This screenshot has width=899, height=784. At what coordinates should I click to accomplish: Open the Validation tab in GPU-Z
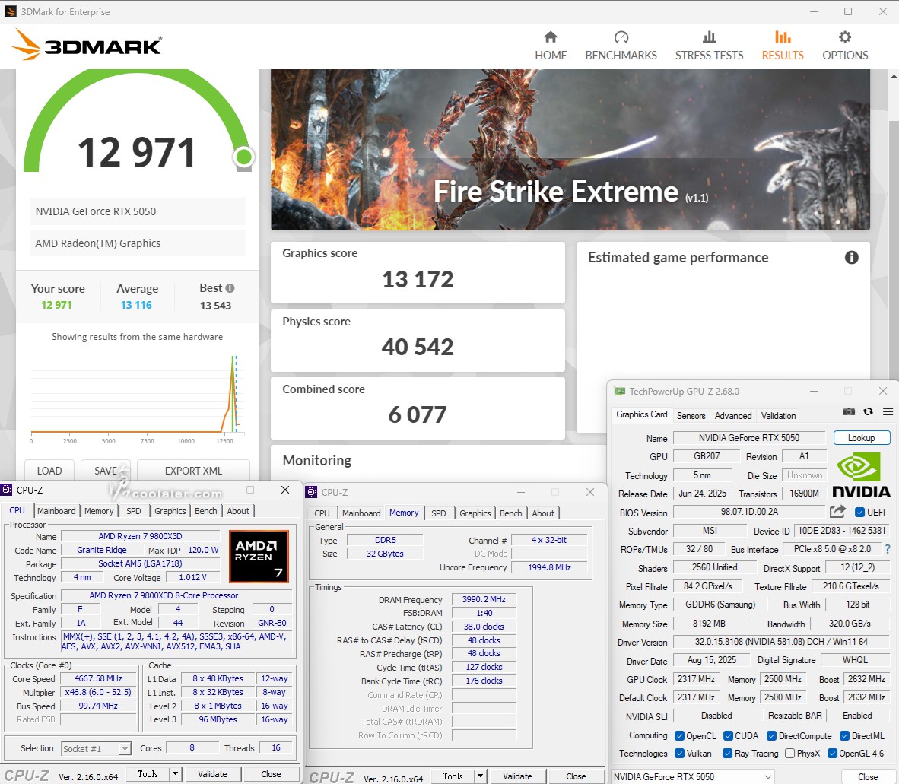778,415
